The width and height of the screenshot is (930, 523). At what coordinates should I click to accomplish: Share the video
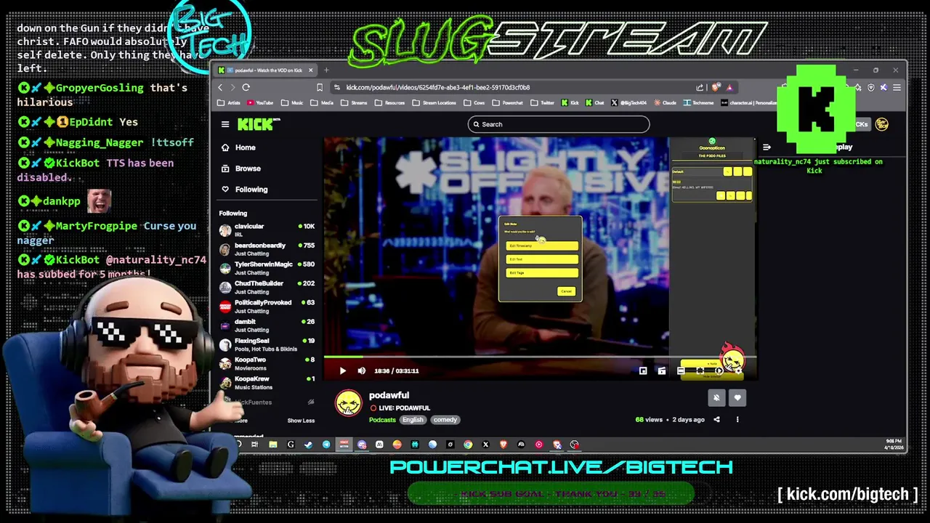click(716, 420)
